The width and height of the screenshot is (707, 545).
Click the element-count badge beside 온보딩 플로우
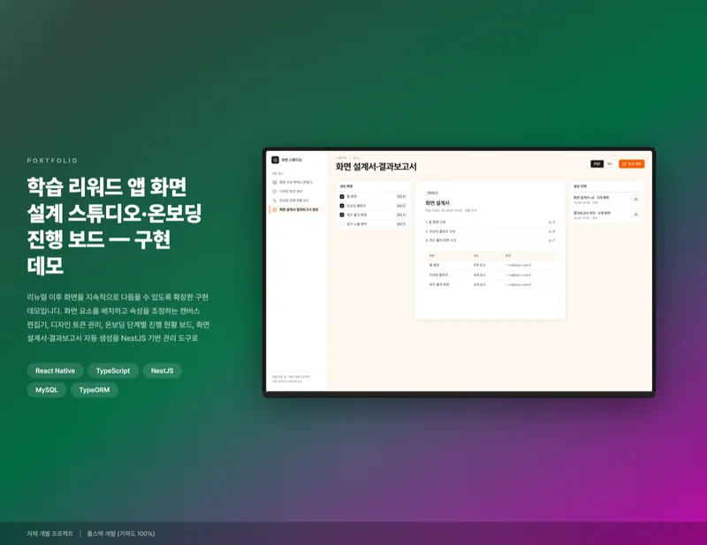coord(401,206)
